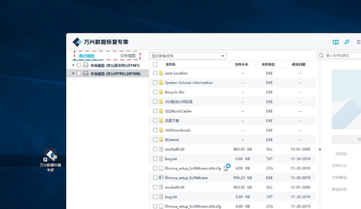Screen dimensions: 361x209
Task: Click the search input field
Action: (339, 55)
